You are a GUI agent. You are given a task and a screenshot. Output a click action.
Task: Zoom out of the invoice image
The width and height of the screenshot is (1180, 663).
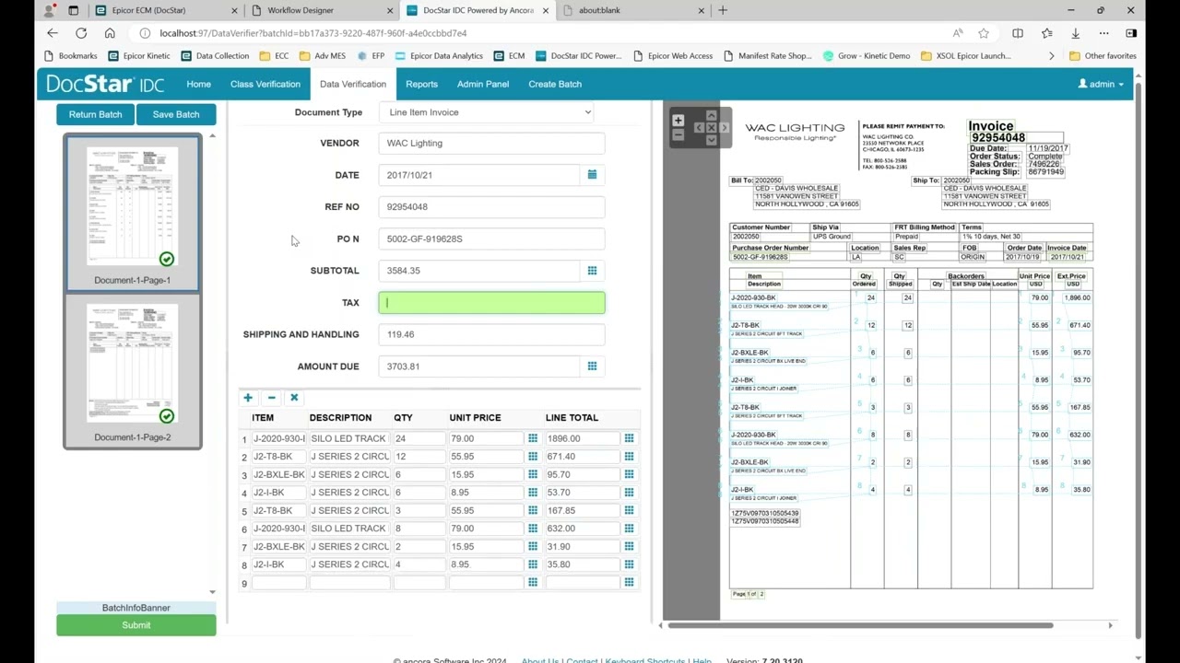pyautogui.click(x=678, y=134)
